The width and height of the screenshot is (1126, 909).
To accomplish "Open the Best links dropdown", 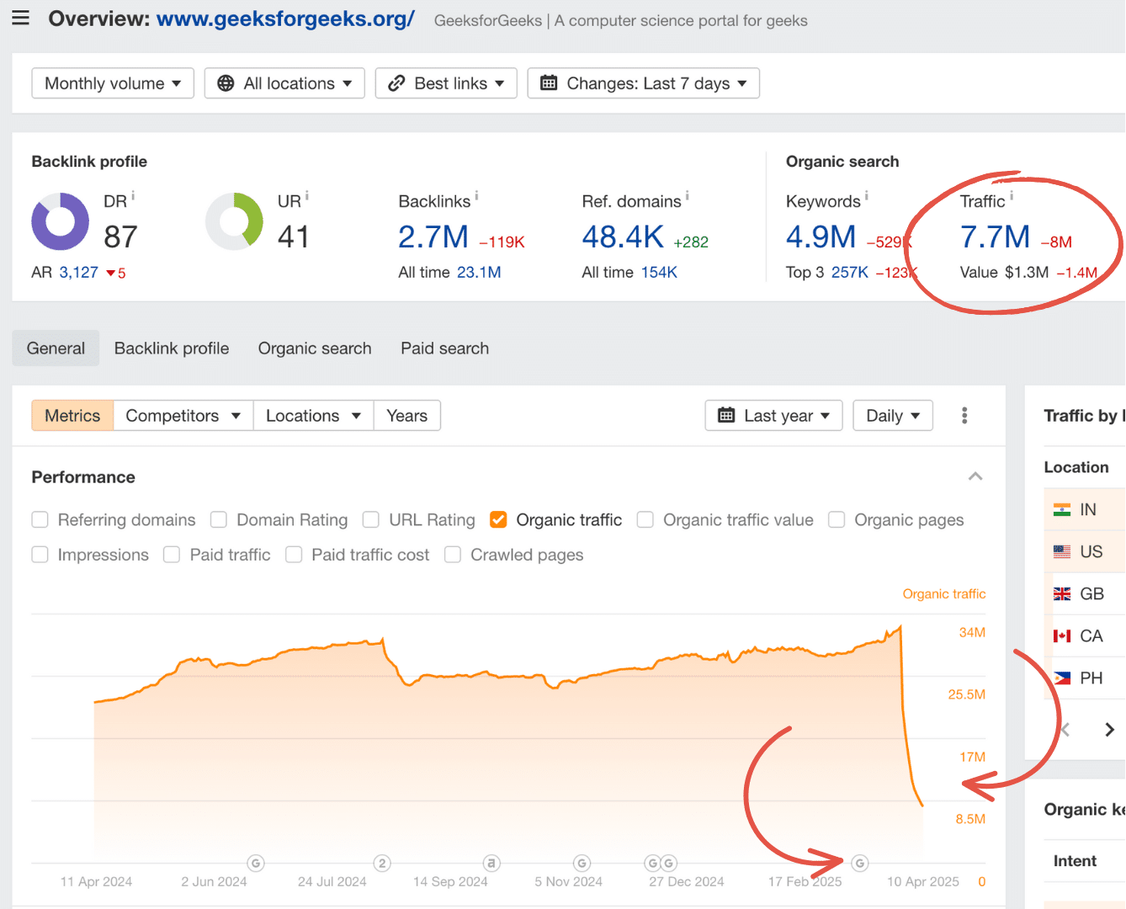I will pyautogui.click(x=446, y=83).
